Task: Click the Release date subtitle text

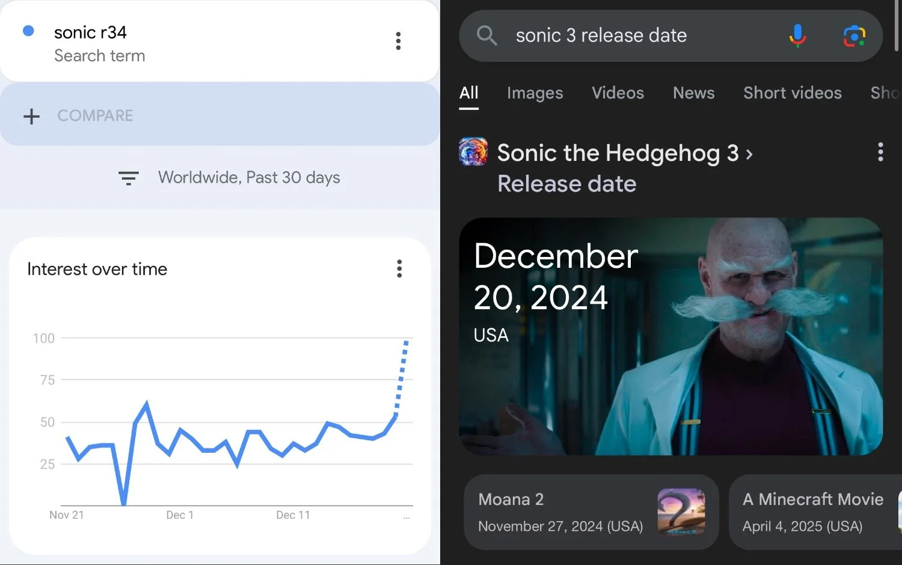Action: tap(566, 184)
